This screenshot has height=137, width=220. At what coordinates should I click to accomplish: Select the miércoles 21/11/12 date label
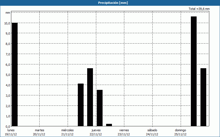point(67,132)
